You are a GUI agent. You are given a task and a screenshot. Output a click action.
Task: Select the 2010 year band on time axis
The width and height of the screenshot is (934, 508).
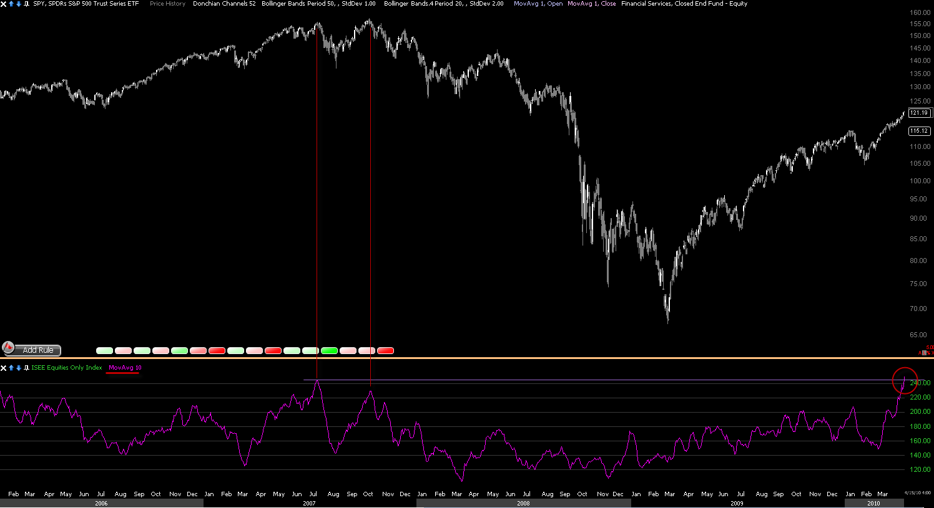873,503
